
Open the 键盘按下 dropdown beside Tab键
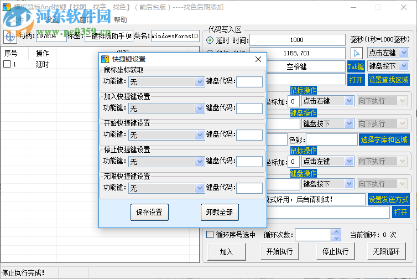(388, 66)
